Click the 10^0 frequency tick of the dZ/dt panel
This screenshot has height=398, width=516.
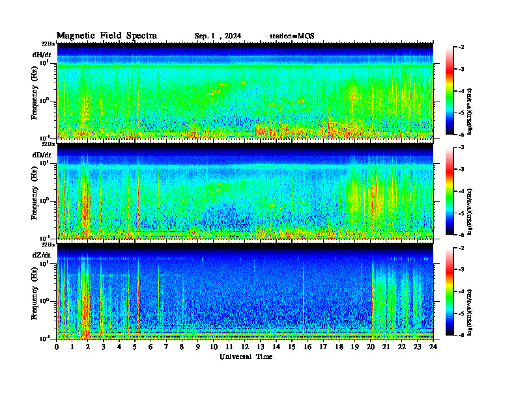pyautogui.click(x=44, y=300)
